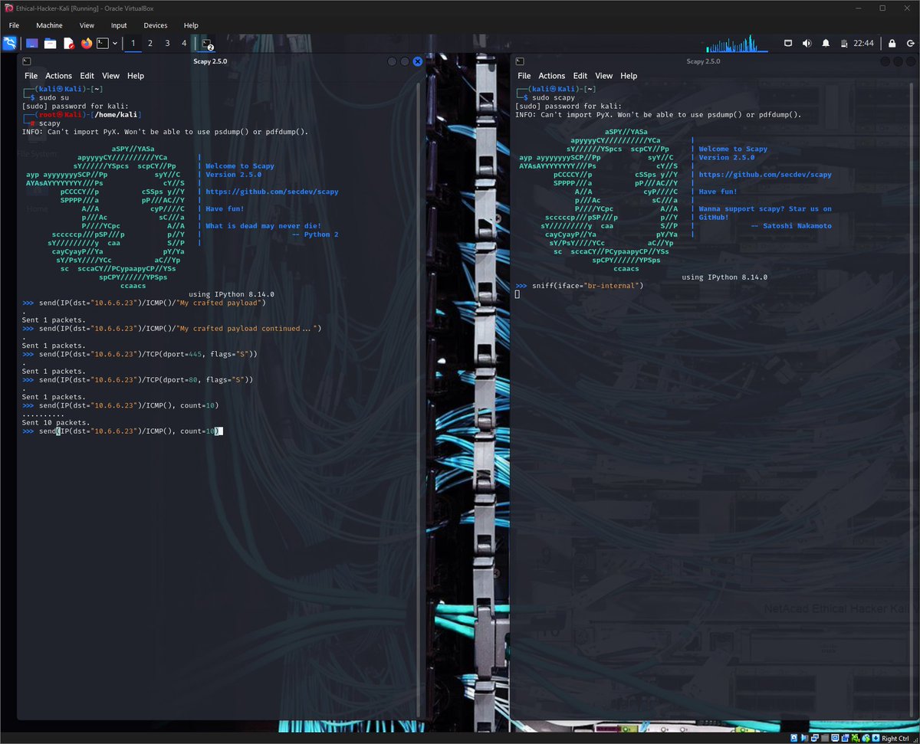Image resolution: width=920 pixels, height=744 pixels.
Task: Click the left terminal window menu icon
Action: point(27,61)
